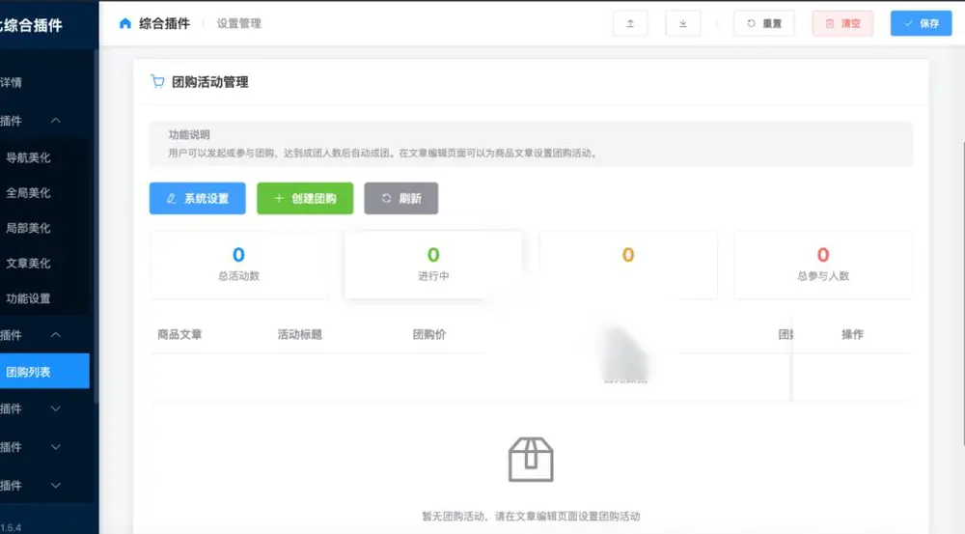Click the upload arrow icon button
965x534 pixels.
point(630,23)
